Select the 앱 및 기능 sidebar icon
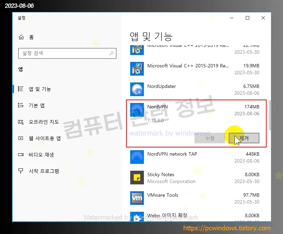Viewport: 283px width, 234px height. pyautogui.click(x=21, y=89)
